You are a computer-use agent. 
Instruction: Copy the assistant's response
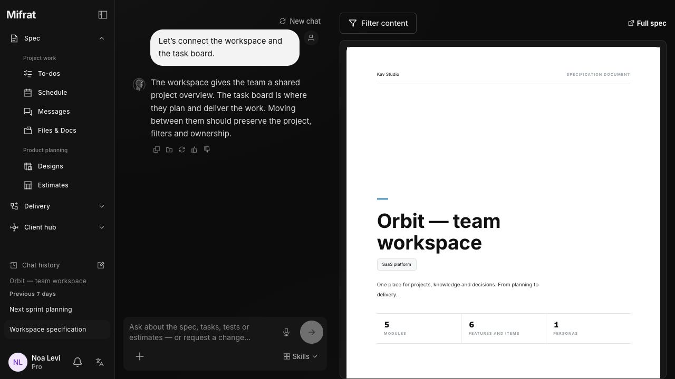pyautogui.click(x=157, y=149)
